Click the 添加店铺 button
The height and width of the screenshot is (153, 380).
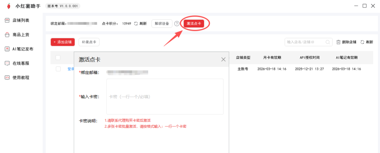[x=63, y=42]
